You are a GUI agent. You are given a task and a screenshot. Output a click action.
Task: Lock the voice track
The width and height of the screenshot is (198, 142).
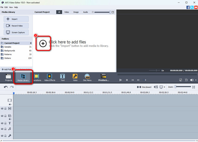pos(5,136)
